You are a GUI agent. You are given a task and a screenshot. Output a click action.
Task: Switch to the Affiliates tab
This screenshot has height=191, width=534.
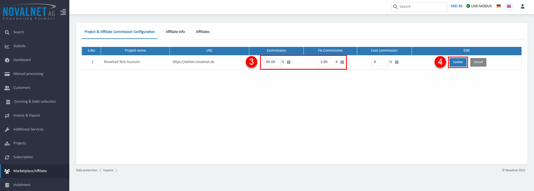pyautogui.click(x=202, y=32)
